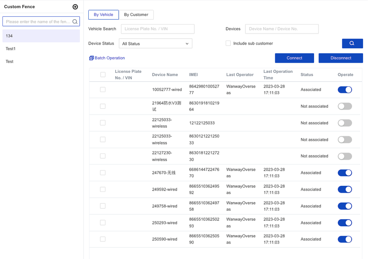Open the Test1 fence entry
The width and height of the screenshot is (368, 259).
pos(41,49)
